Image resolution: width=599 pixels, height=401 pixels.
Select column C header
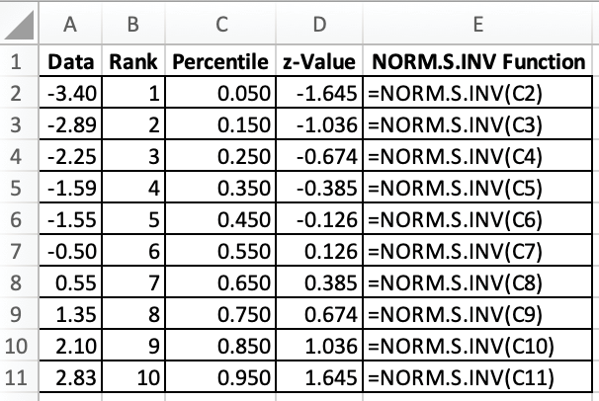pyautogui.click(x=219, y=21)
